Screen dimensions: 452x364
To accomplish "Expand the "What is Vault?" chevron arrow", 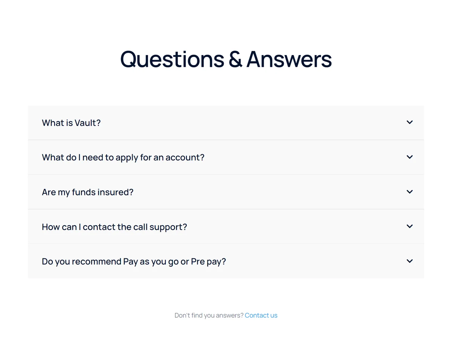I will (410, 122).
